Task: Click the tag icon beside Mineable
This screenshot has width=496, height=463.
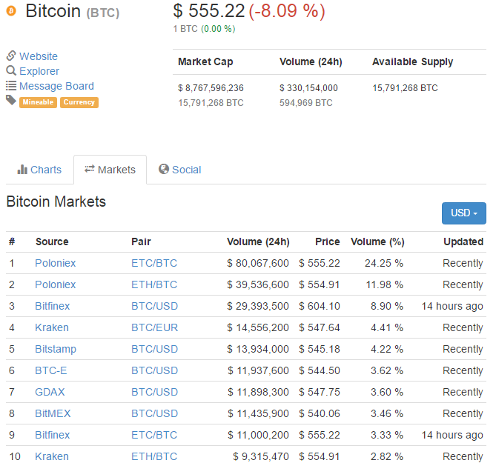Action: tap(11, 100)
